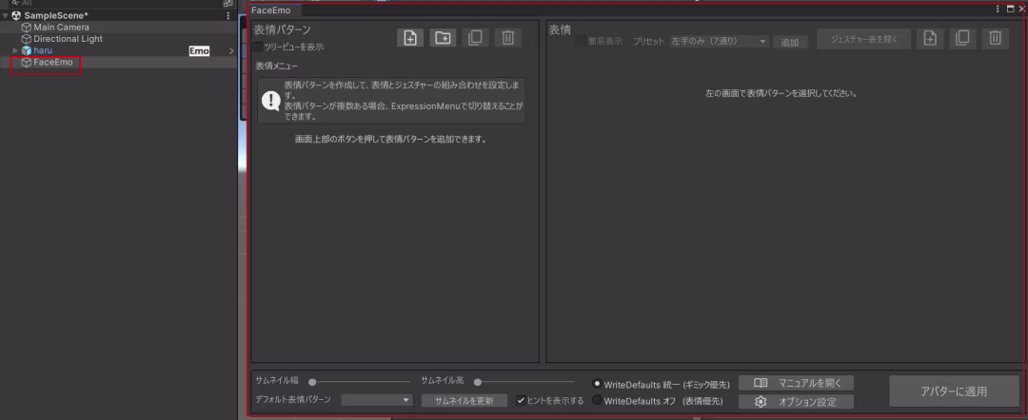Add a new expression pattern
The height and width of the screenshot is (420, 1028).
pyautogui.click(x=410, y=38)
